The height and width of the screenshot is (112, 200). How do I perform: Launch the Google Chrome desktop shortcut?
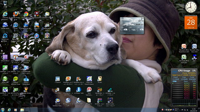[x=26, y=15]
